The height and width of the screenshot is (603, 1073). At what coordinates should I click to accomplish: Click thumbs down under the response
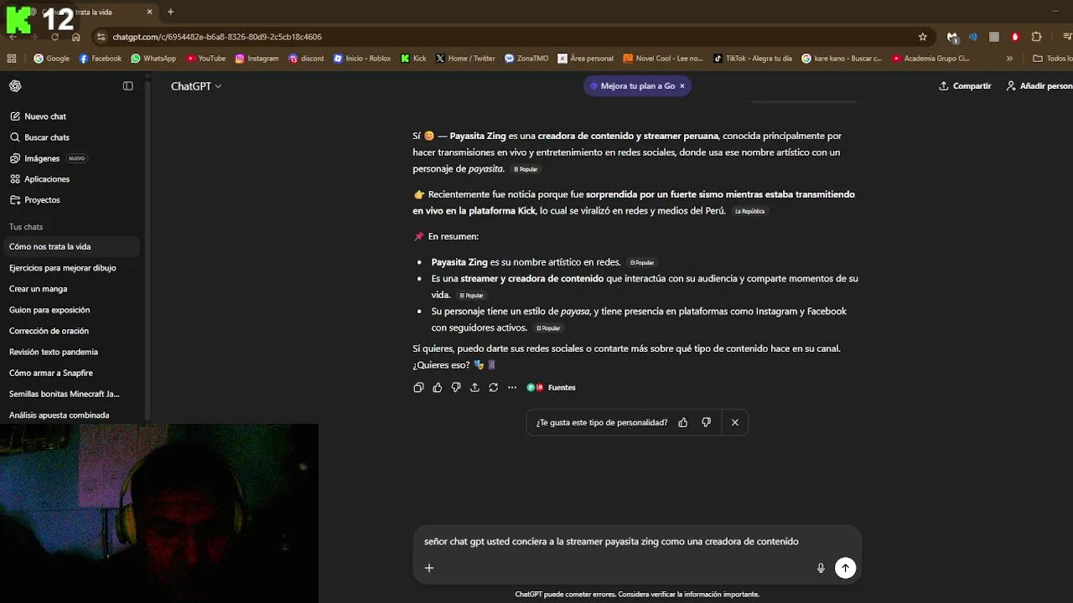coord(456,388)
